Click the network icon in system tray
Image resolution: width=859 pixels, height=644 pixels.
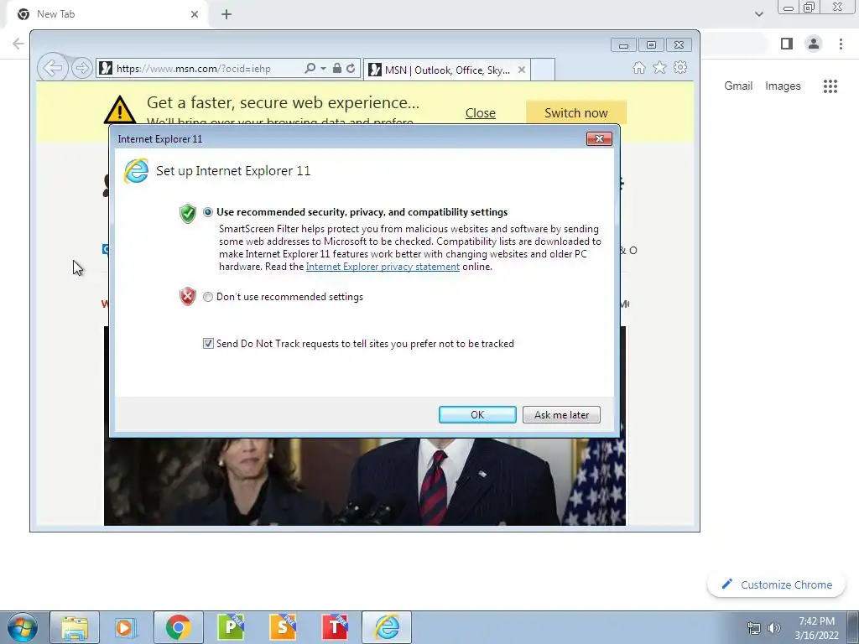(754, 628)
